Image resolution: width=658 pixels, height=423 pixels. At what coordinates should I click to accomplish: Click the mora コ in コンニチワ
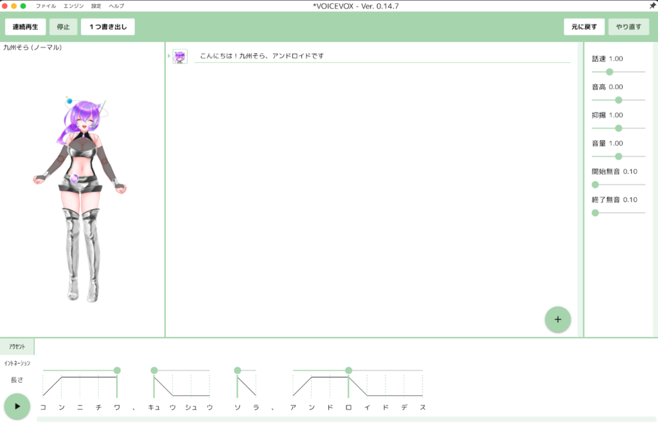(x=43, y=407)
